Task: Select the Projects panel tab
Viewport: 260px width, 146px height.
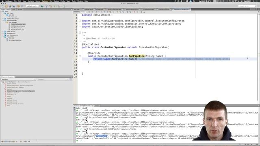Action: [x=5, y=9]
